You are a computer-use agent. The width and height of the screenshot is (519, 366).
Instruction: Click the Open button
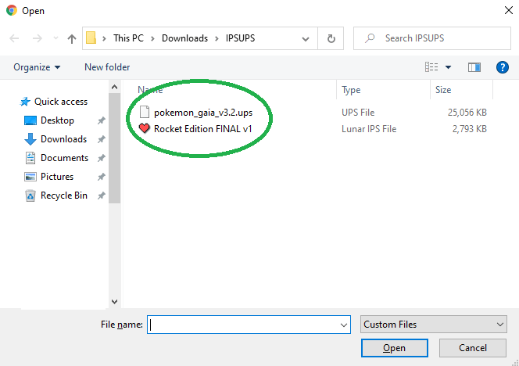394,348
